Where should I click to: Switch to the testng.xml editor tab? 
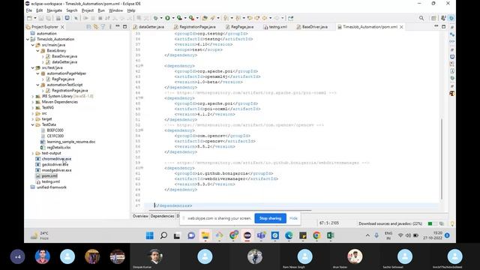tap(275, 27)
